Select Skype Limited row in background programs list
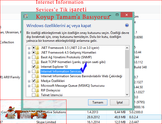Viewport: 162px width, 124px height. [x=46, y=122]
